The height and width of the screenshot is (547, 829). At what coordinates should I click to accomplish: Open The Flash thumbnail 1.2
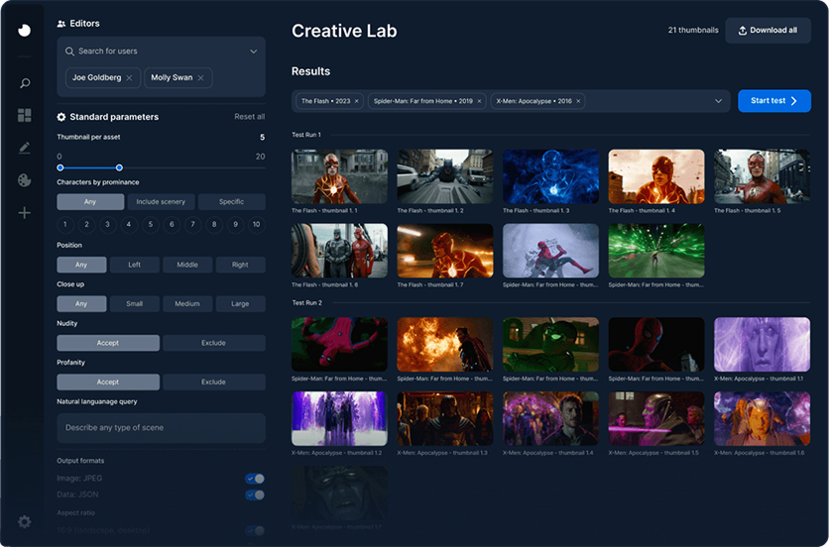[x=445, y=176]
